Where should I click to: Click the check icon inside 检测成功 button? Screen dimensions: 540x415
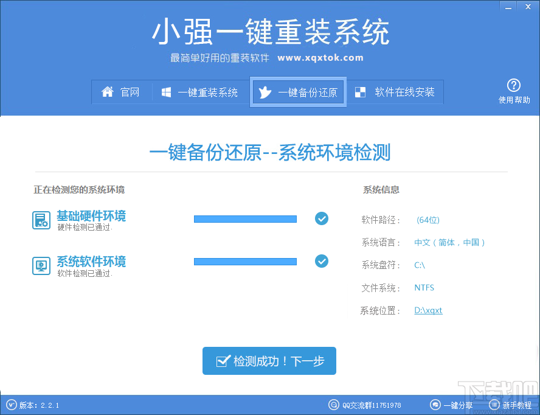click(x=223, y=360)
